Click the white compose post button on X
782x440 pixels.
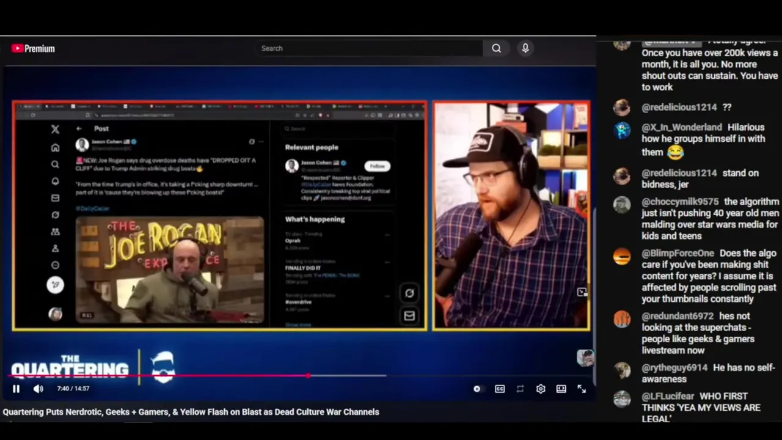55,285
